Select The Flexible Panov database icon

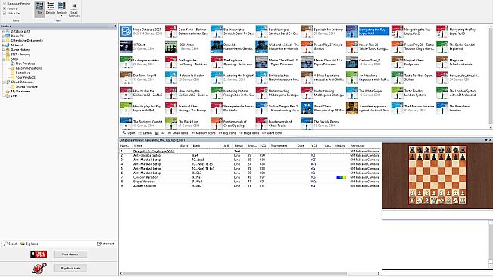(307, 123)
